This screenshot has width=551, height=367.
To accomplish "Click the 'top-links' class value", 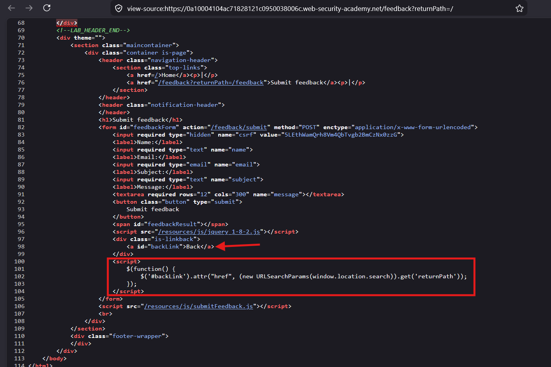I will click(x=184, y=68).
